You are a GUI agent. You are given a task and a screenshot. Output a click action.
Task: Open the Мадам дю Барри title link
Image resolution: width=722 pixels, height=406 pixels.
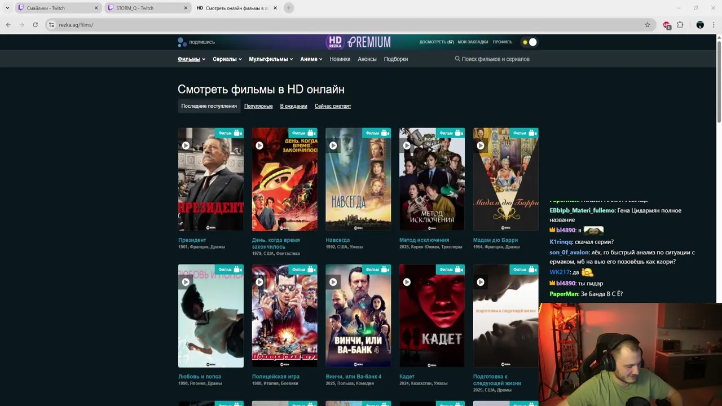coord(495,240)
